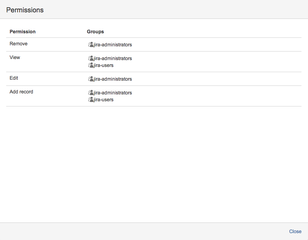Click jira-users group icon in View row
This screenshot has height=240, width=308.
point(91,65)
